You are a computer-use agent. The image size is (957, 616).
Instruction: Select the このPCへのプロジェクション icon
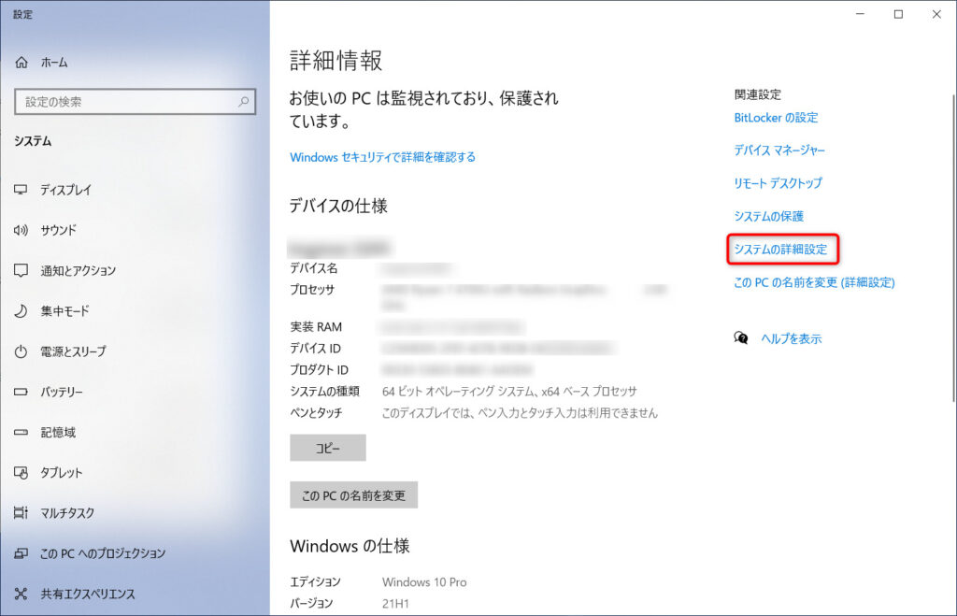click(22, 553)
